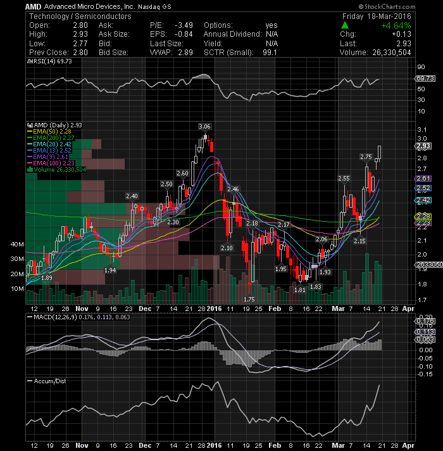The width and height of the screenshot is (443, 451).
Task: Select the EMA(13) 2.52 legend entry
Action: click(49, 150)
